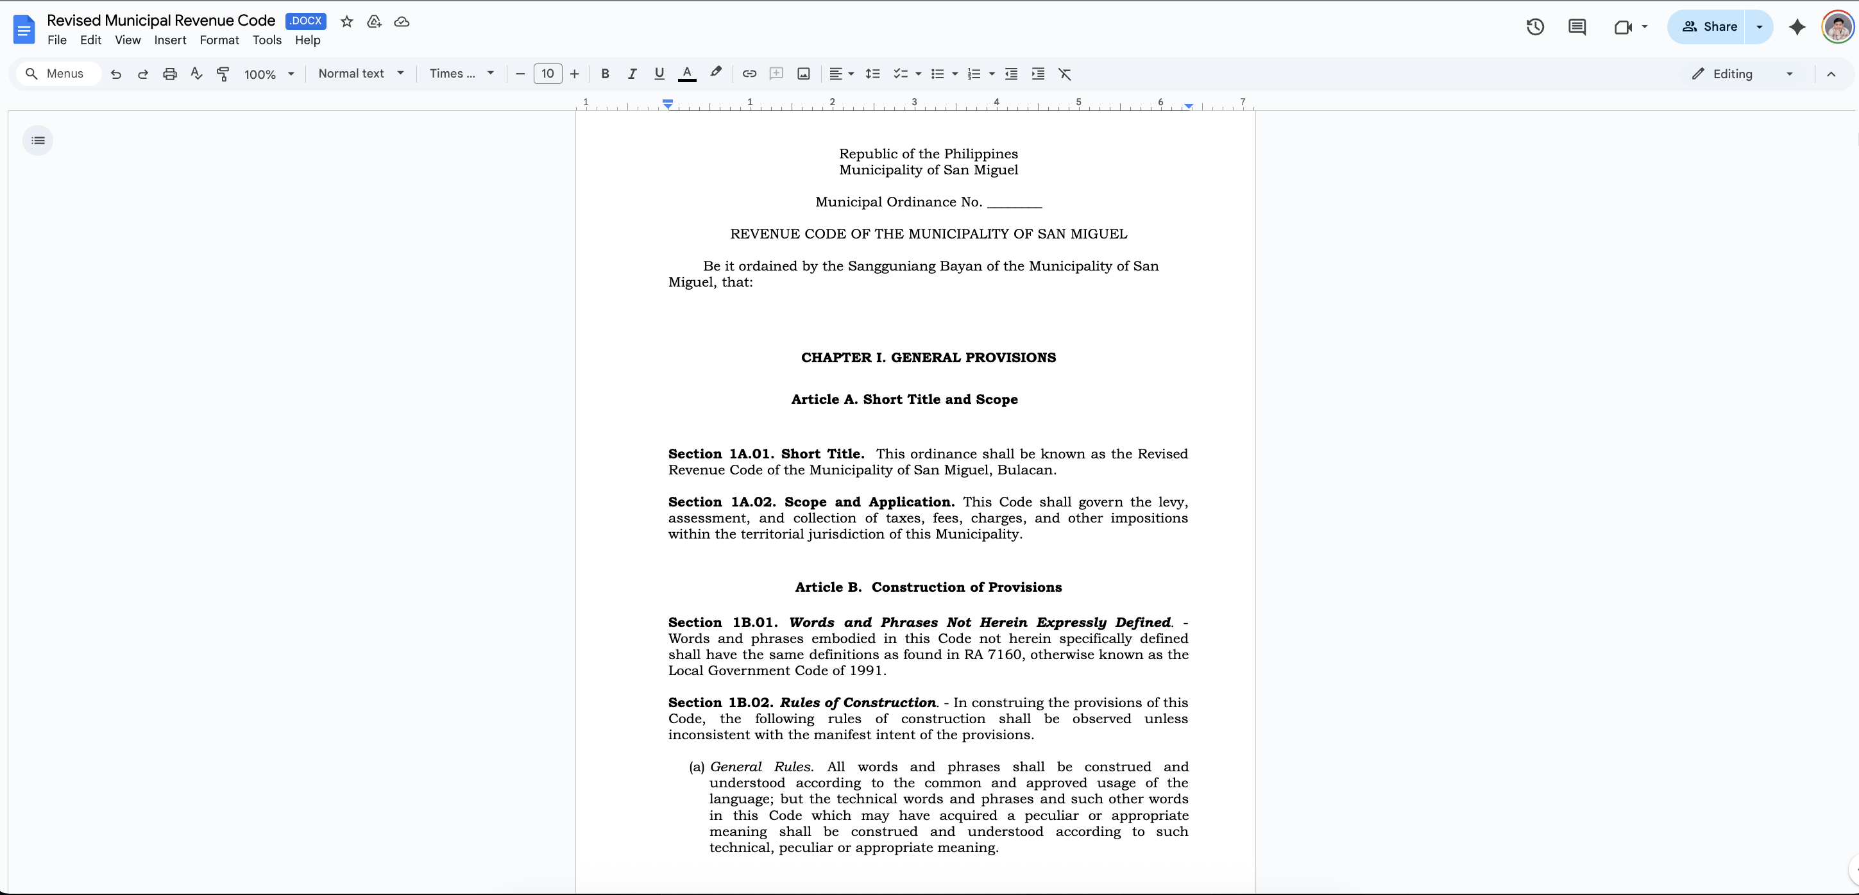1859x895 pixels.
Task: Toggle underline formatting
Action: [659, 74]
